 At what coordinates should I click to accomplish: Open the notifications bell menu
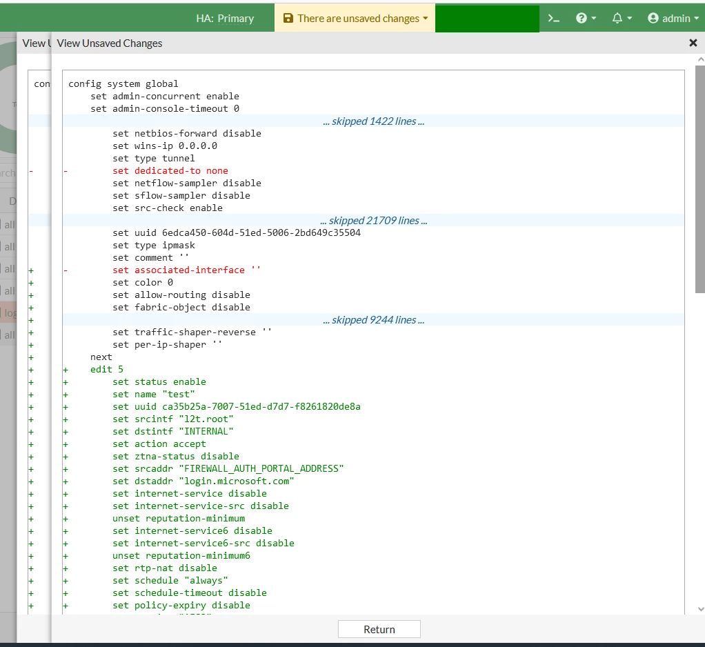pyautogui.click(x=622, y=18)
